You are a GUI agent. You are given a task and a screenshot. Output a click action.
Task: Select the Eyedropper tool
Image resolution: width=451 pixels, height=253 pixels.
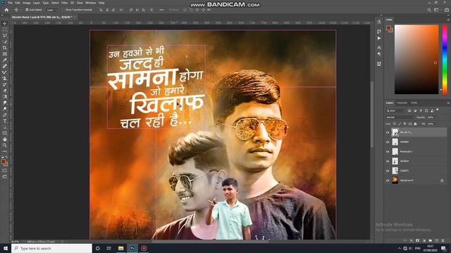tap(5, 60)
